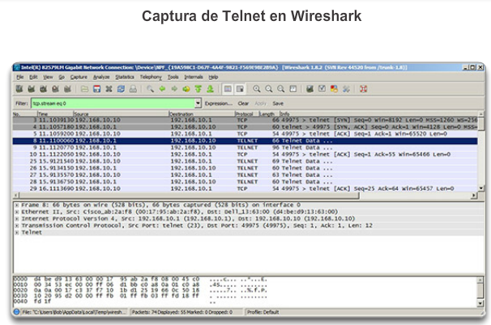Edit capture filters icon
The width and height of the screenshot is (491, 325).
(x=310, y=89)
